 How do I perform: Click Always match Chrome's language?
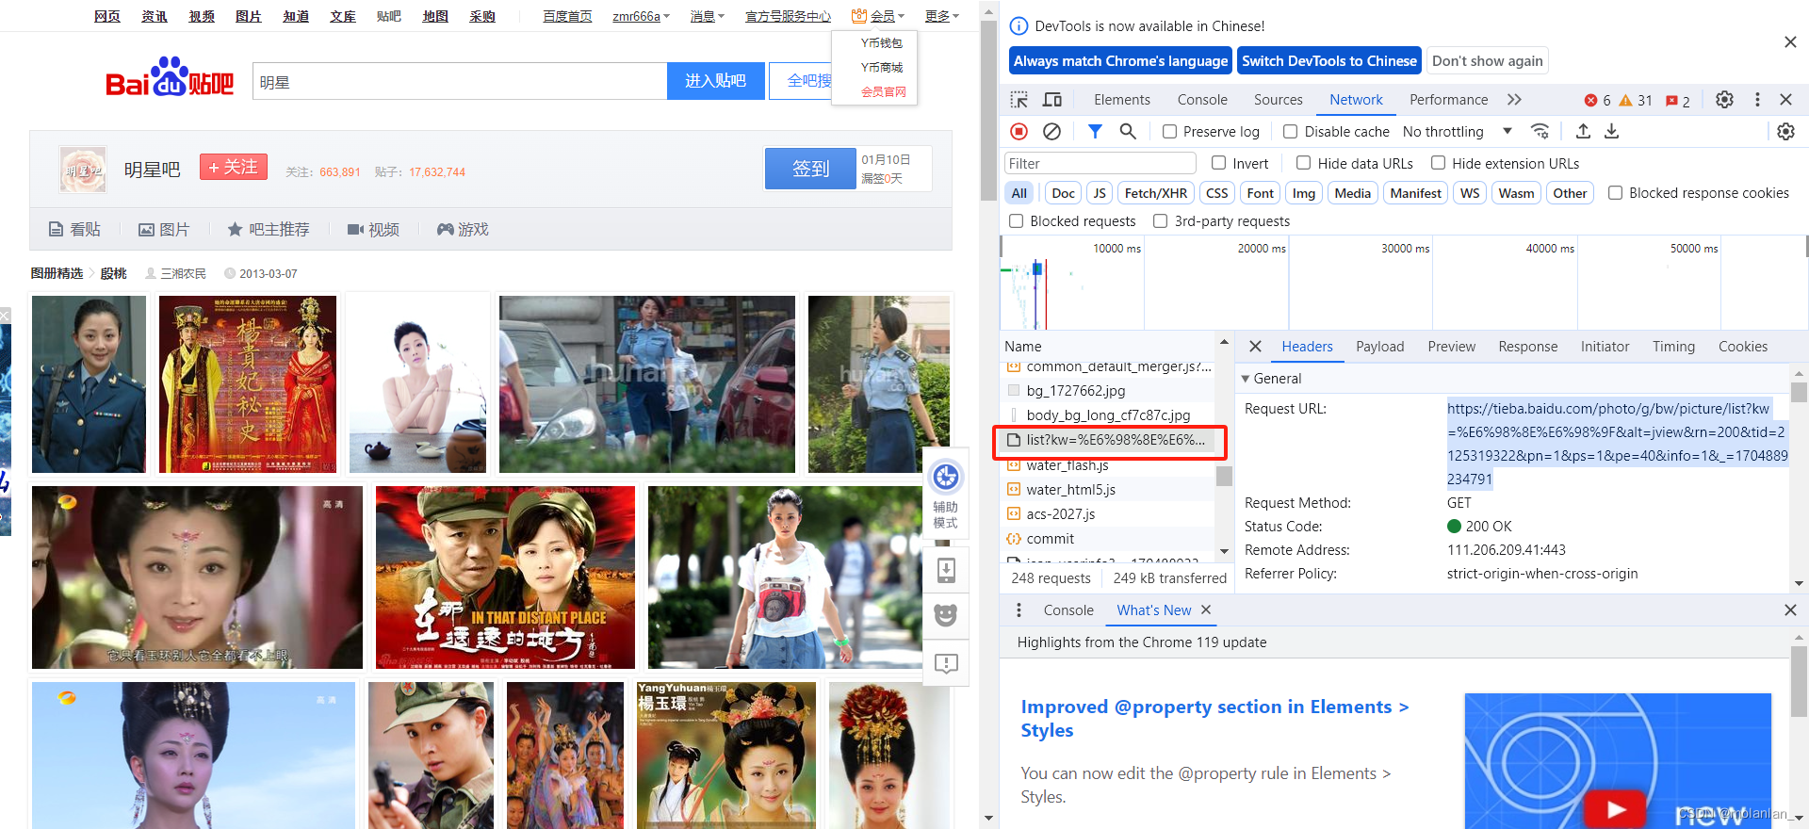tap(1120, 61)
